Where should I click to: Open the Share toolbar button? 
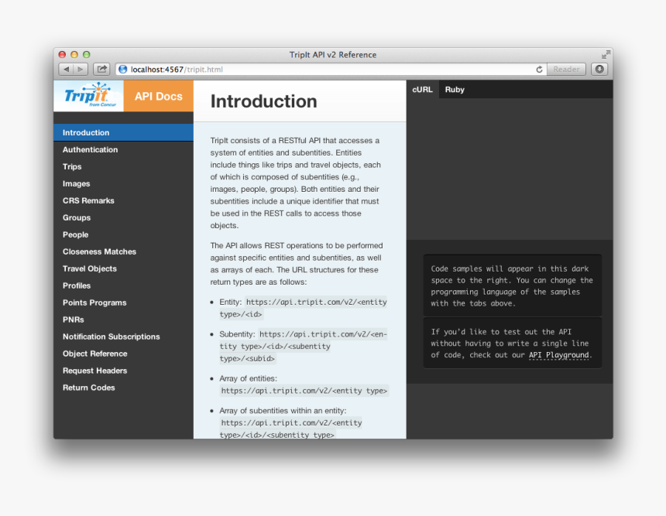pyautogui.click(x=101, y=69)
